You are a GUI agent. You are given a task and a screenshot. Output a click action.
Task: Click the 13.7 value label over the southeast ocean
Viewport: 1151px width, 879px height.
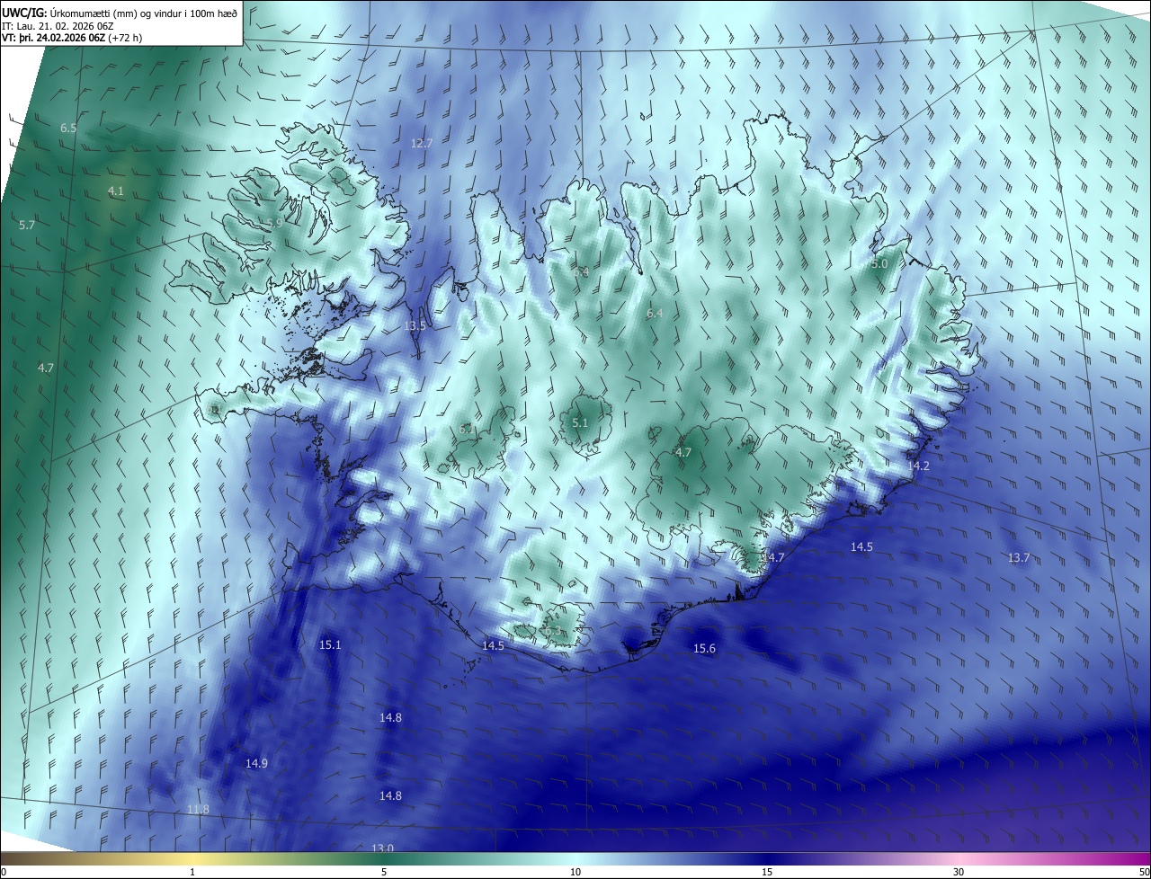click(x=1019, y=558)
